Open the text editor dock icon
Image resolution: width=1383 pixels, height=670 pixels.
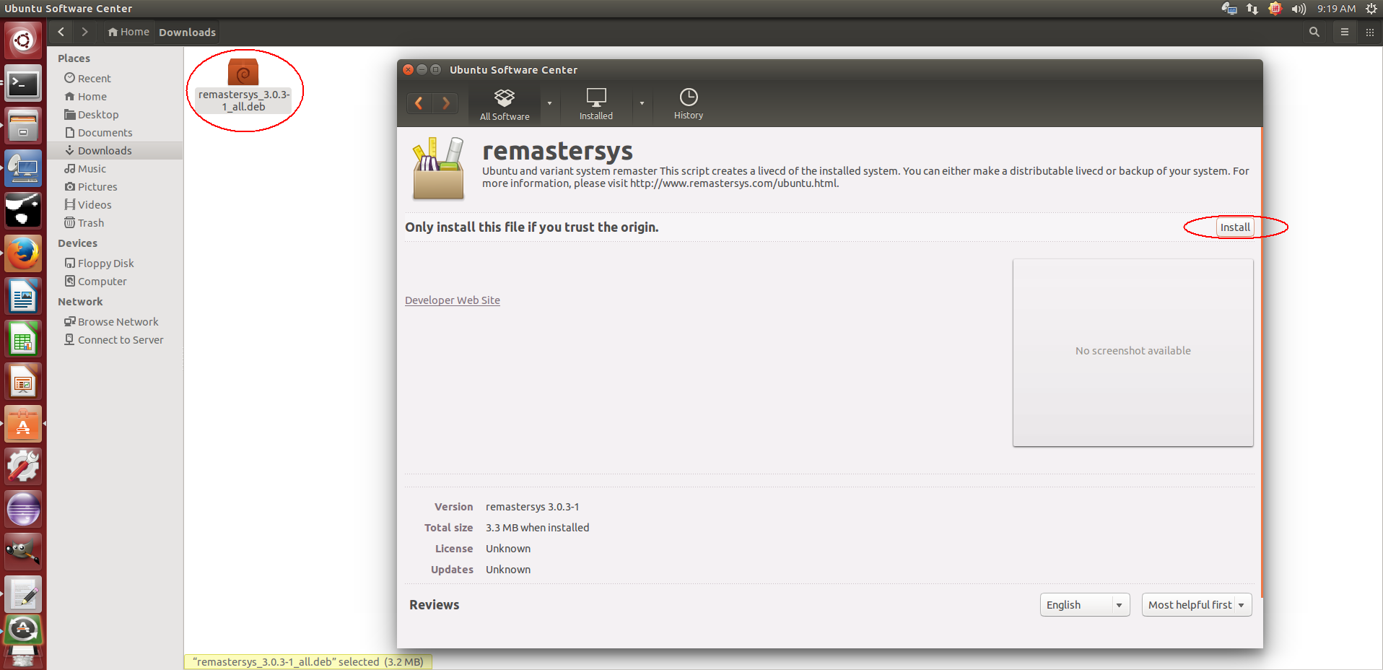(23, 594)
